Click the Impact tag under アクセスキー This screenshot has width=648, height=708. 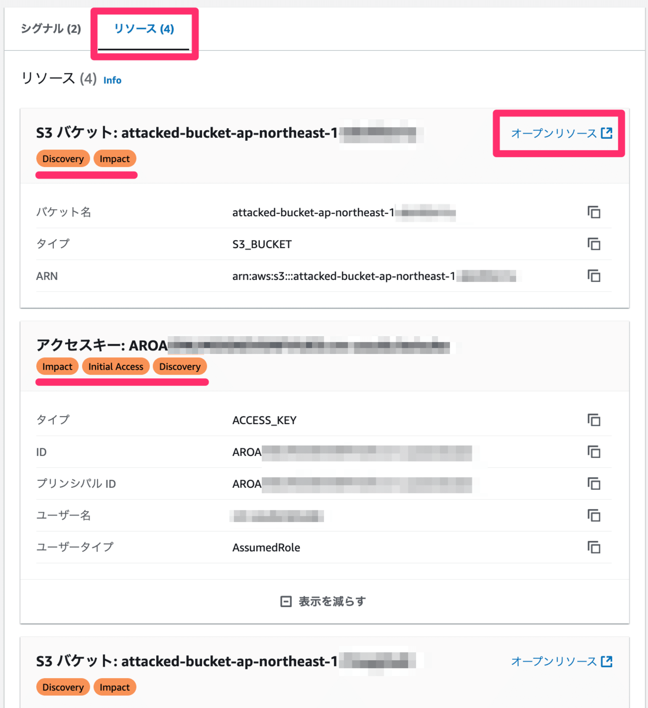[x=57, y=366]
